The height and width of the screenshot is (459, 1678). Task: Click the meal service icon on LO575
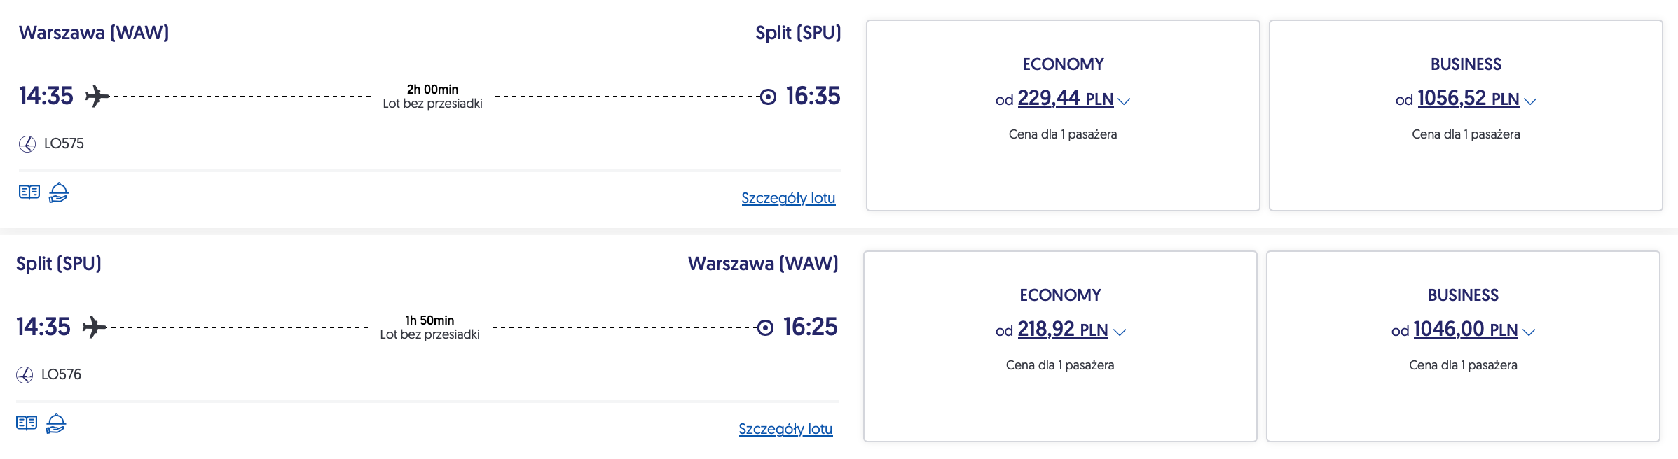(x=59, y=192)
